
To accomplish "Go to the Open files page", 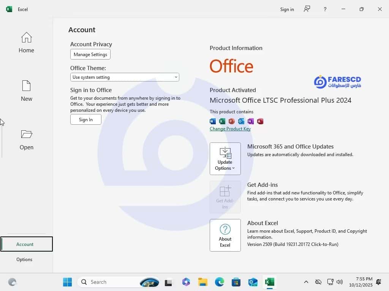I will pyautogui.click(x=26, y=139).
